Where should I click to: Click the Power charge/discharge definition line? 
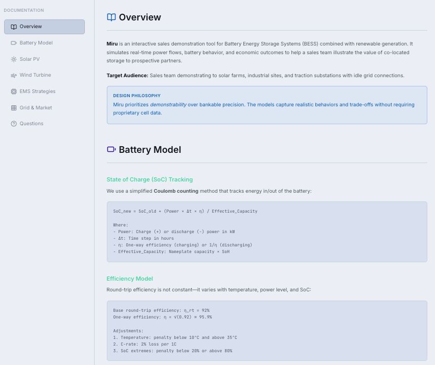point(174,232)
